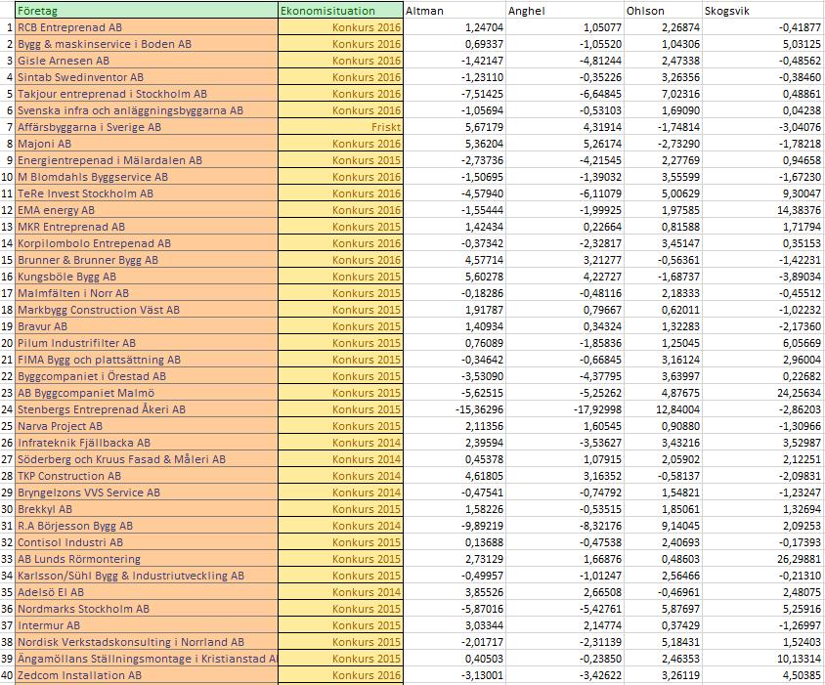Screen dimensions: 825x685
Task: Click Skogsvik value 26,29881
Action: point(763,559)
